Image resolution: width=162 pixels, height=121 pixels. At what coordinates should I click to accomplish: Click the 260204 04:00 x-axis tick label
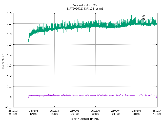coord(116,112)
